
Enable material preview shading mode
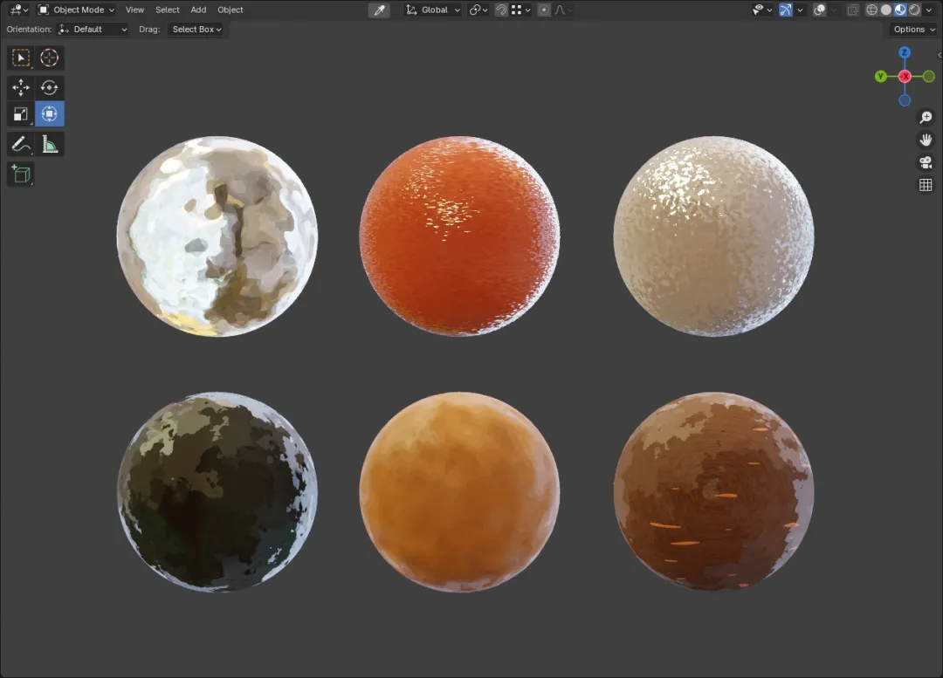coord(900,10)
